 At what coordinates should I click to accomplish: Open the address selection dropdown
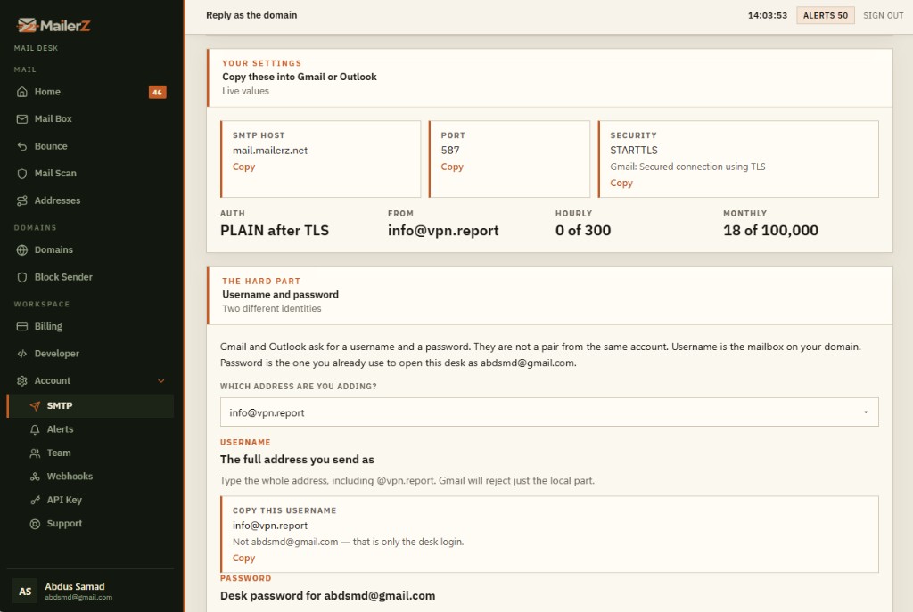click(549, 412)
